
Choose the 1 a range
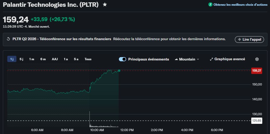[x=66, y=59]
